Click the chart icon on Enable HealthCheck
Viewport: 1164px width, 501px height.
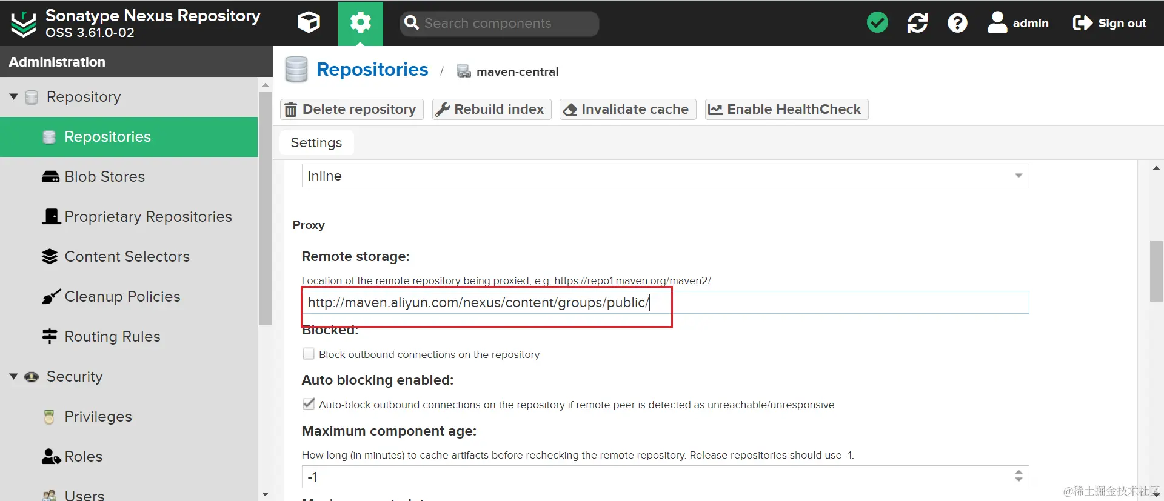[715, 110]
